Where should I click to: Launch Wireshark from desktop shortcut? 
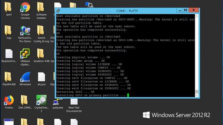tap(25, 79)
